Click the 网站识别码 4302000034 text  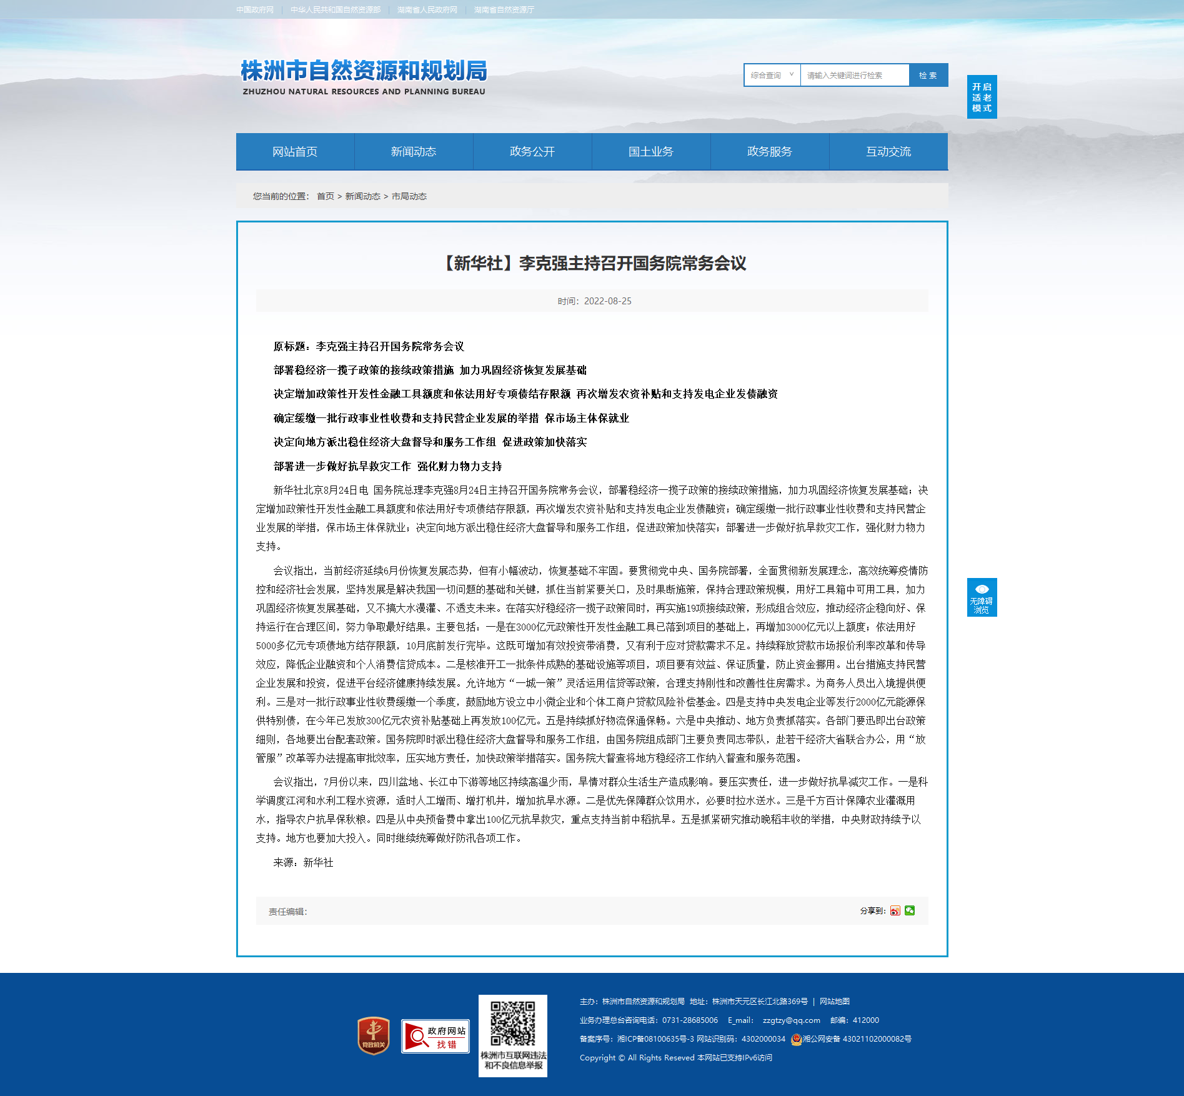pyautogui.click(x=741, y=1039)
